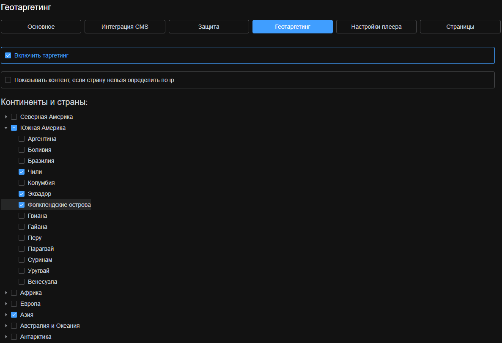Open the Страницы tab
The image size is (502, 343).
click(461, 27)
